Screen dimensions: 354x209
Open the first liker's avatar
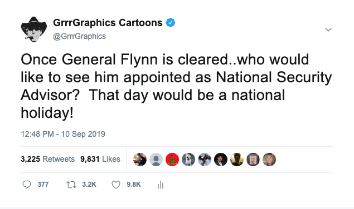(x=140, y=160)
